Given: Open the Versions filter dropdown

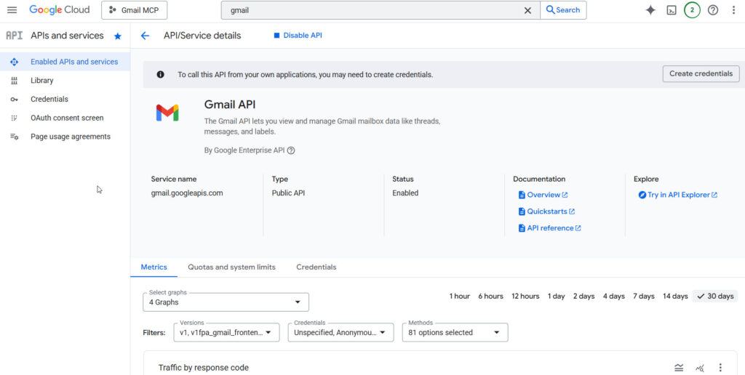Looking at the screenshot, I should pyautogui.click(x=226, y=332).
